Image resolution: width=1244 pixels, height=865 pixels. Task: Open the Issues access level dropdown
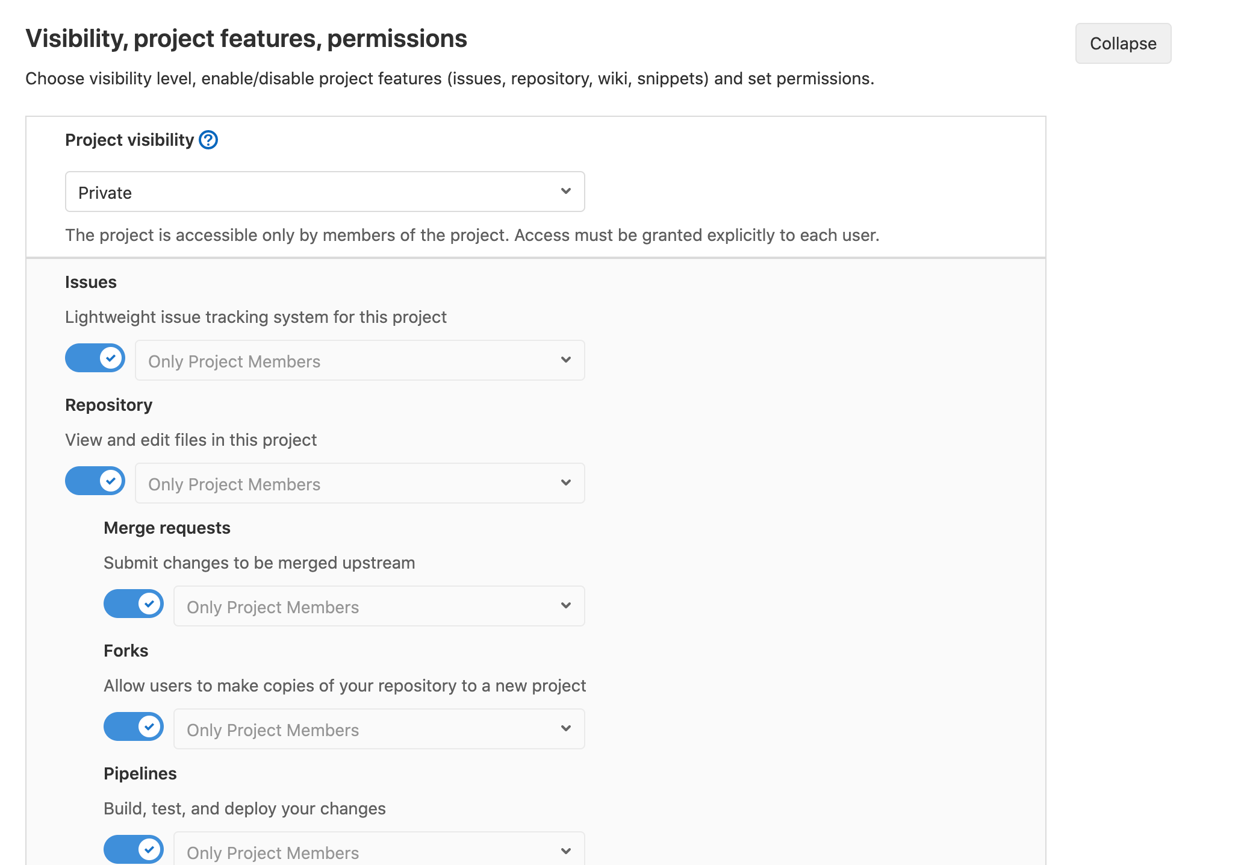(359, 360)
